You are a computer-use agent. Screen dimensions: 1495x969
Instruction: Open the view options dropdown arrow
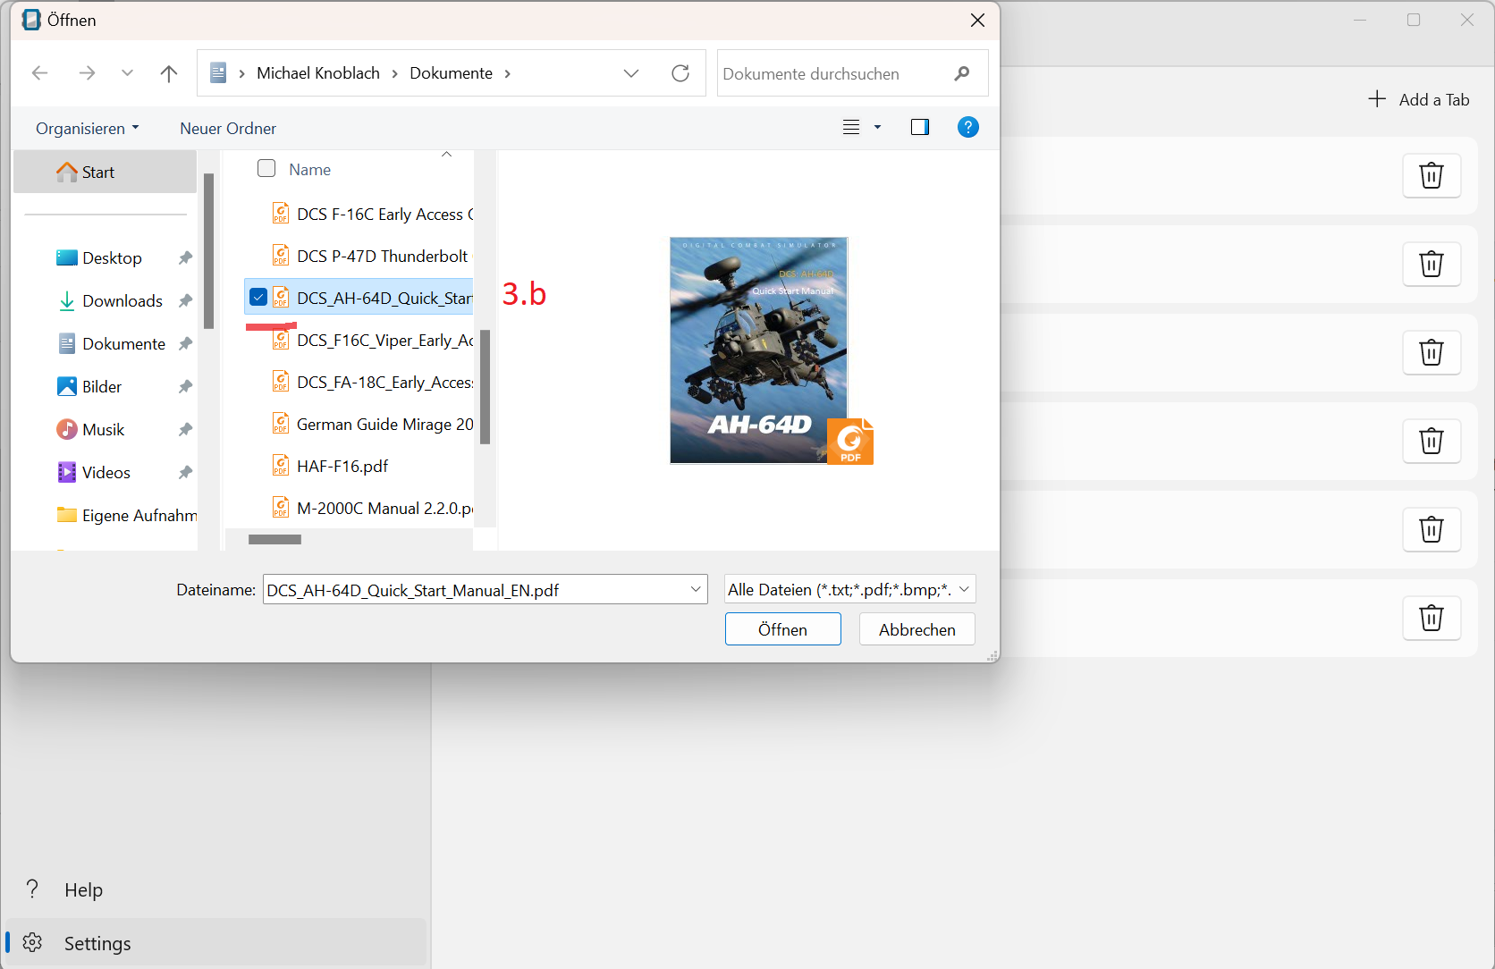(x=877, y=128)
